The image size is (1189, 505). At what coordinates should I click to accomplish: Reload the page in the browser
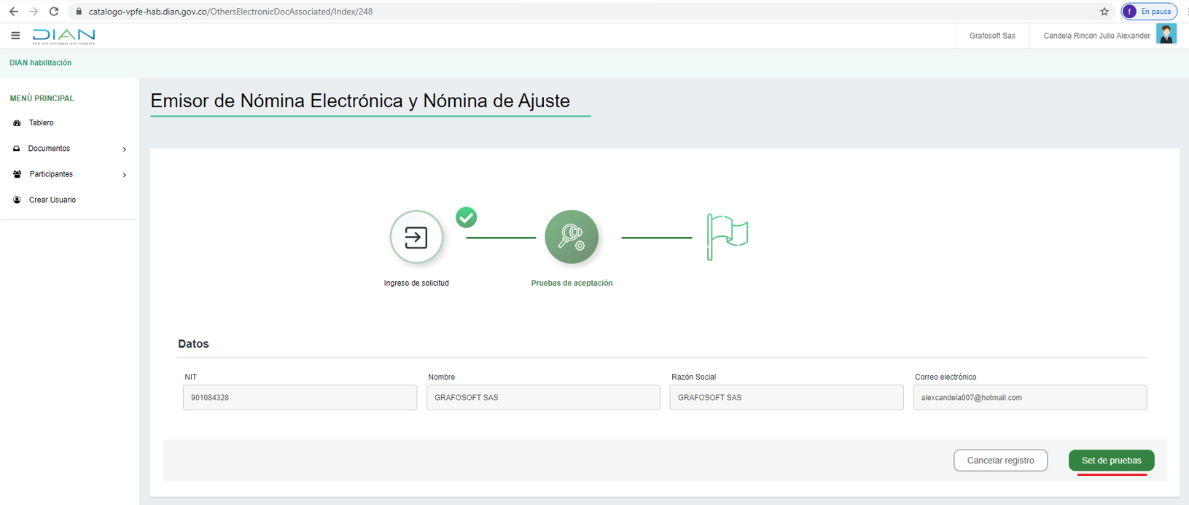54,12
